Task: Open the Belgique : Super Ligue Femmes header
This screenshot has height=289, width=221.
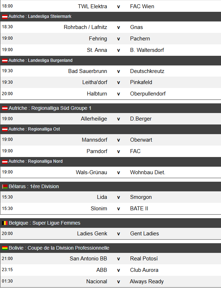Action: 110,223
